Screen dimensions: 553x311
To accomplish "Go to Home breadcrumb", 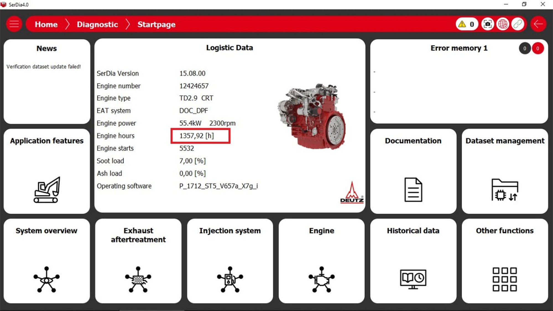I will coord(46,24).
